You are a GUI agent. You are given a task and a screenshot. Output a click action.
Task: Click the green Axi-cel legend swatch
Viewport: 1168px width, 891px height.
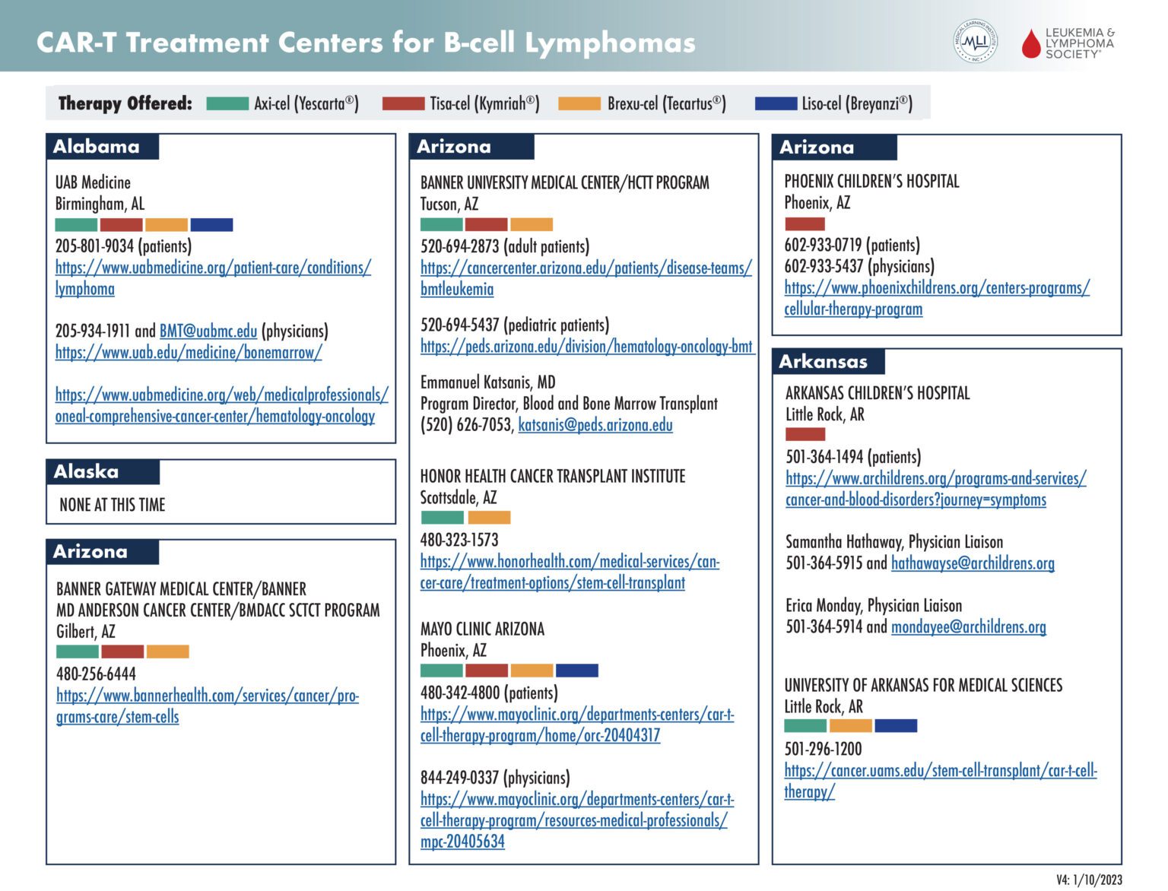coord(227,103)
